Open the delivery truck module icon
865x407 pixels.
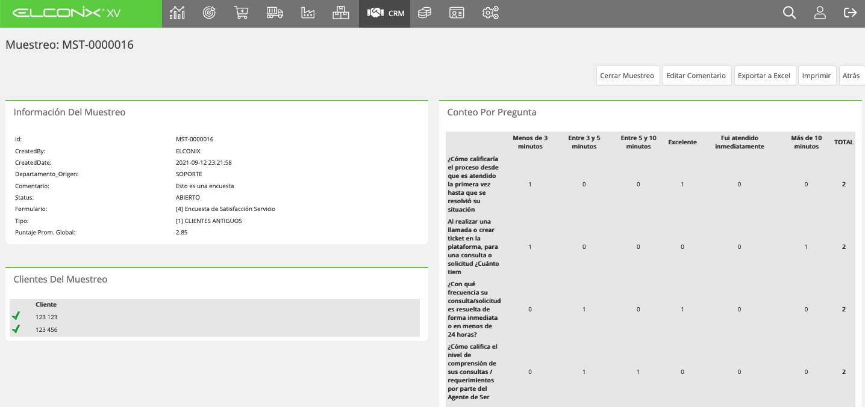coord(275,13)
